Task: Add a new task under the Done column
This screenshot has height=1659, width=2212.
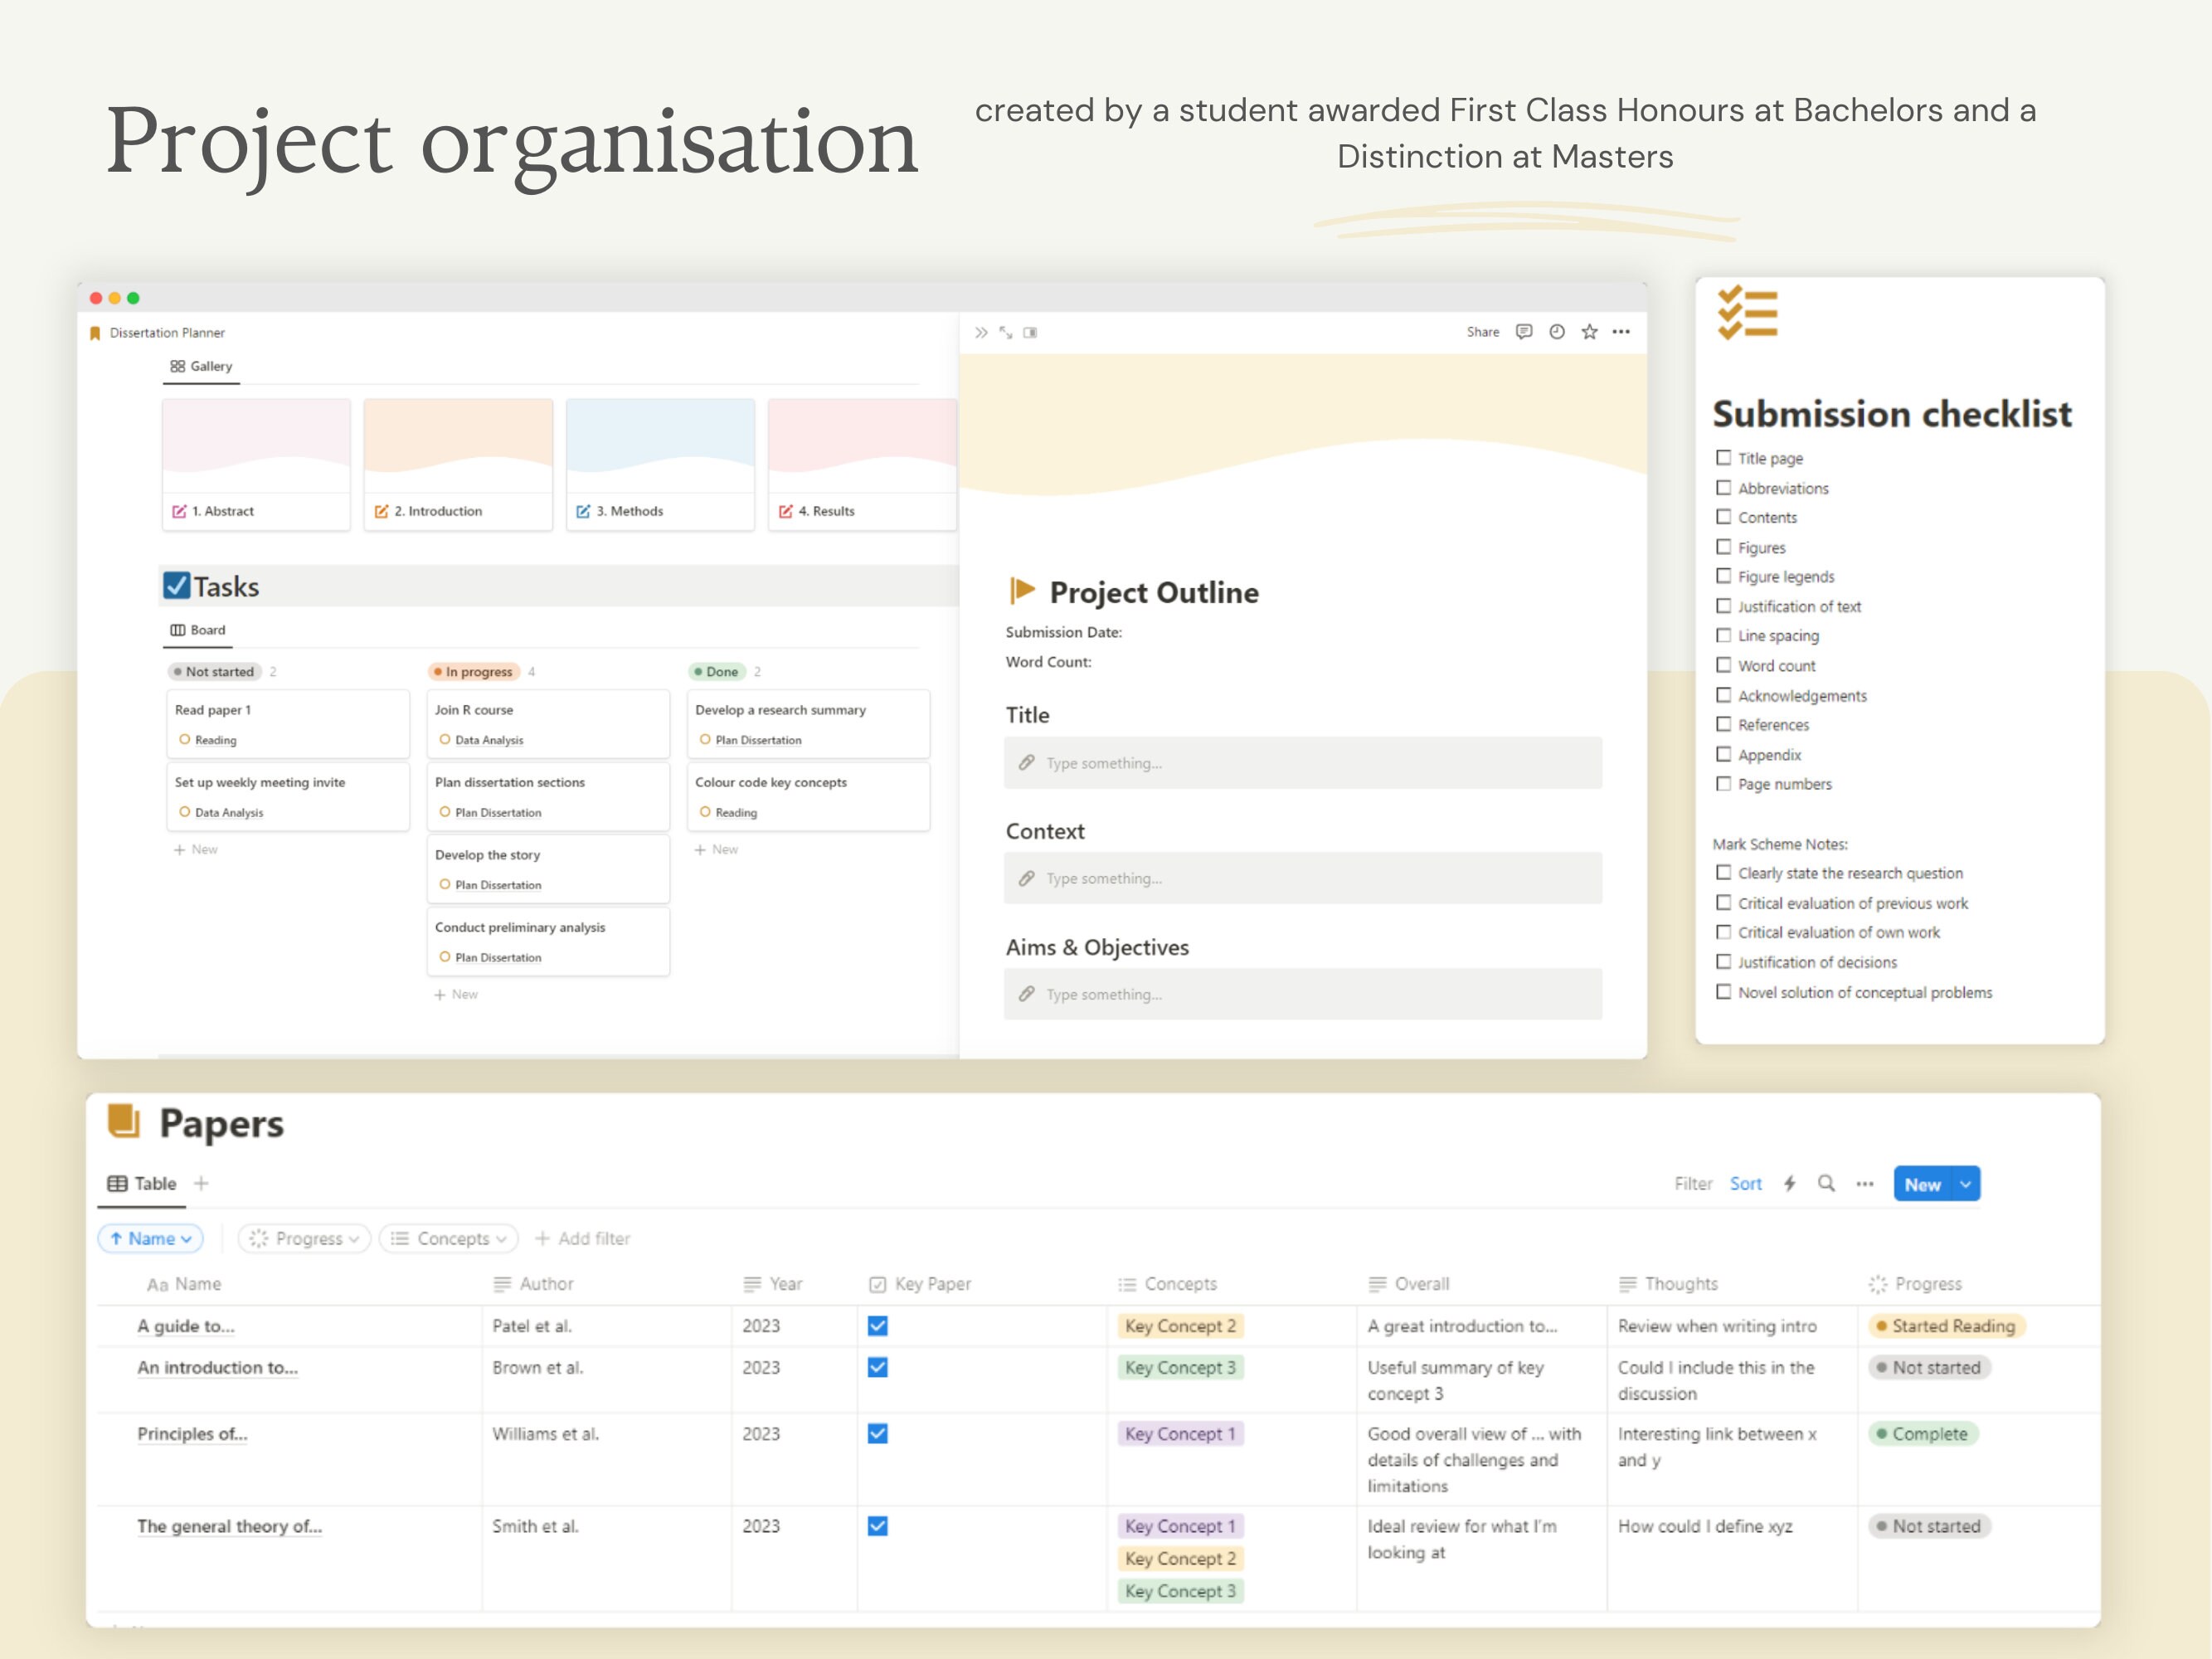Action: click(717, 849)
